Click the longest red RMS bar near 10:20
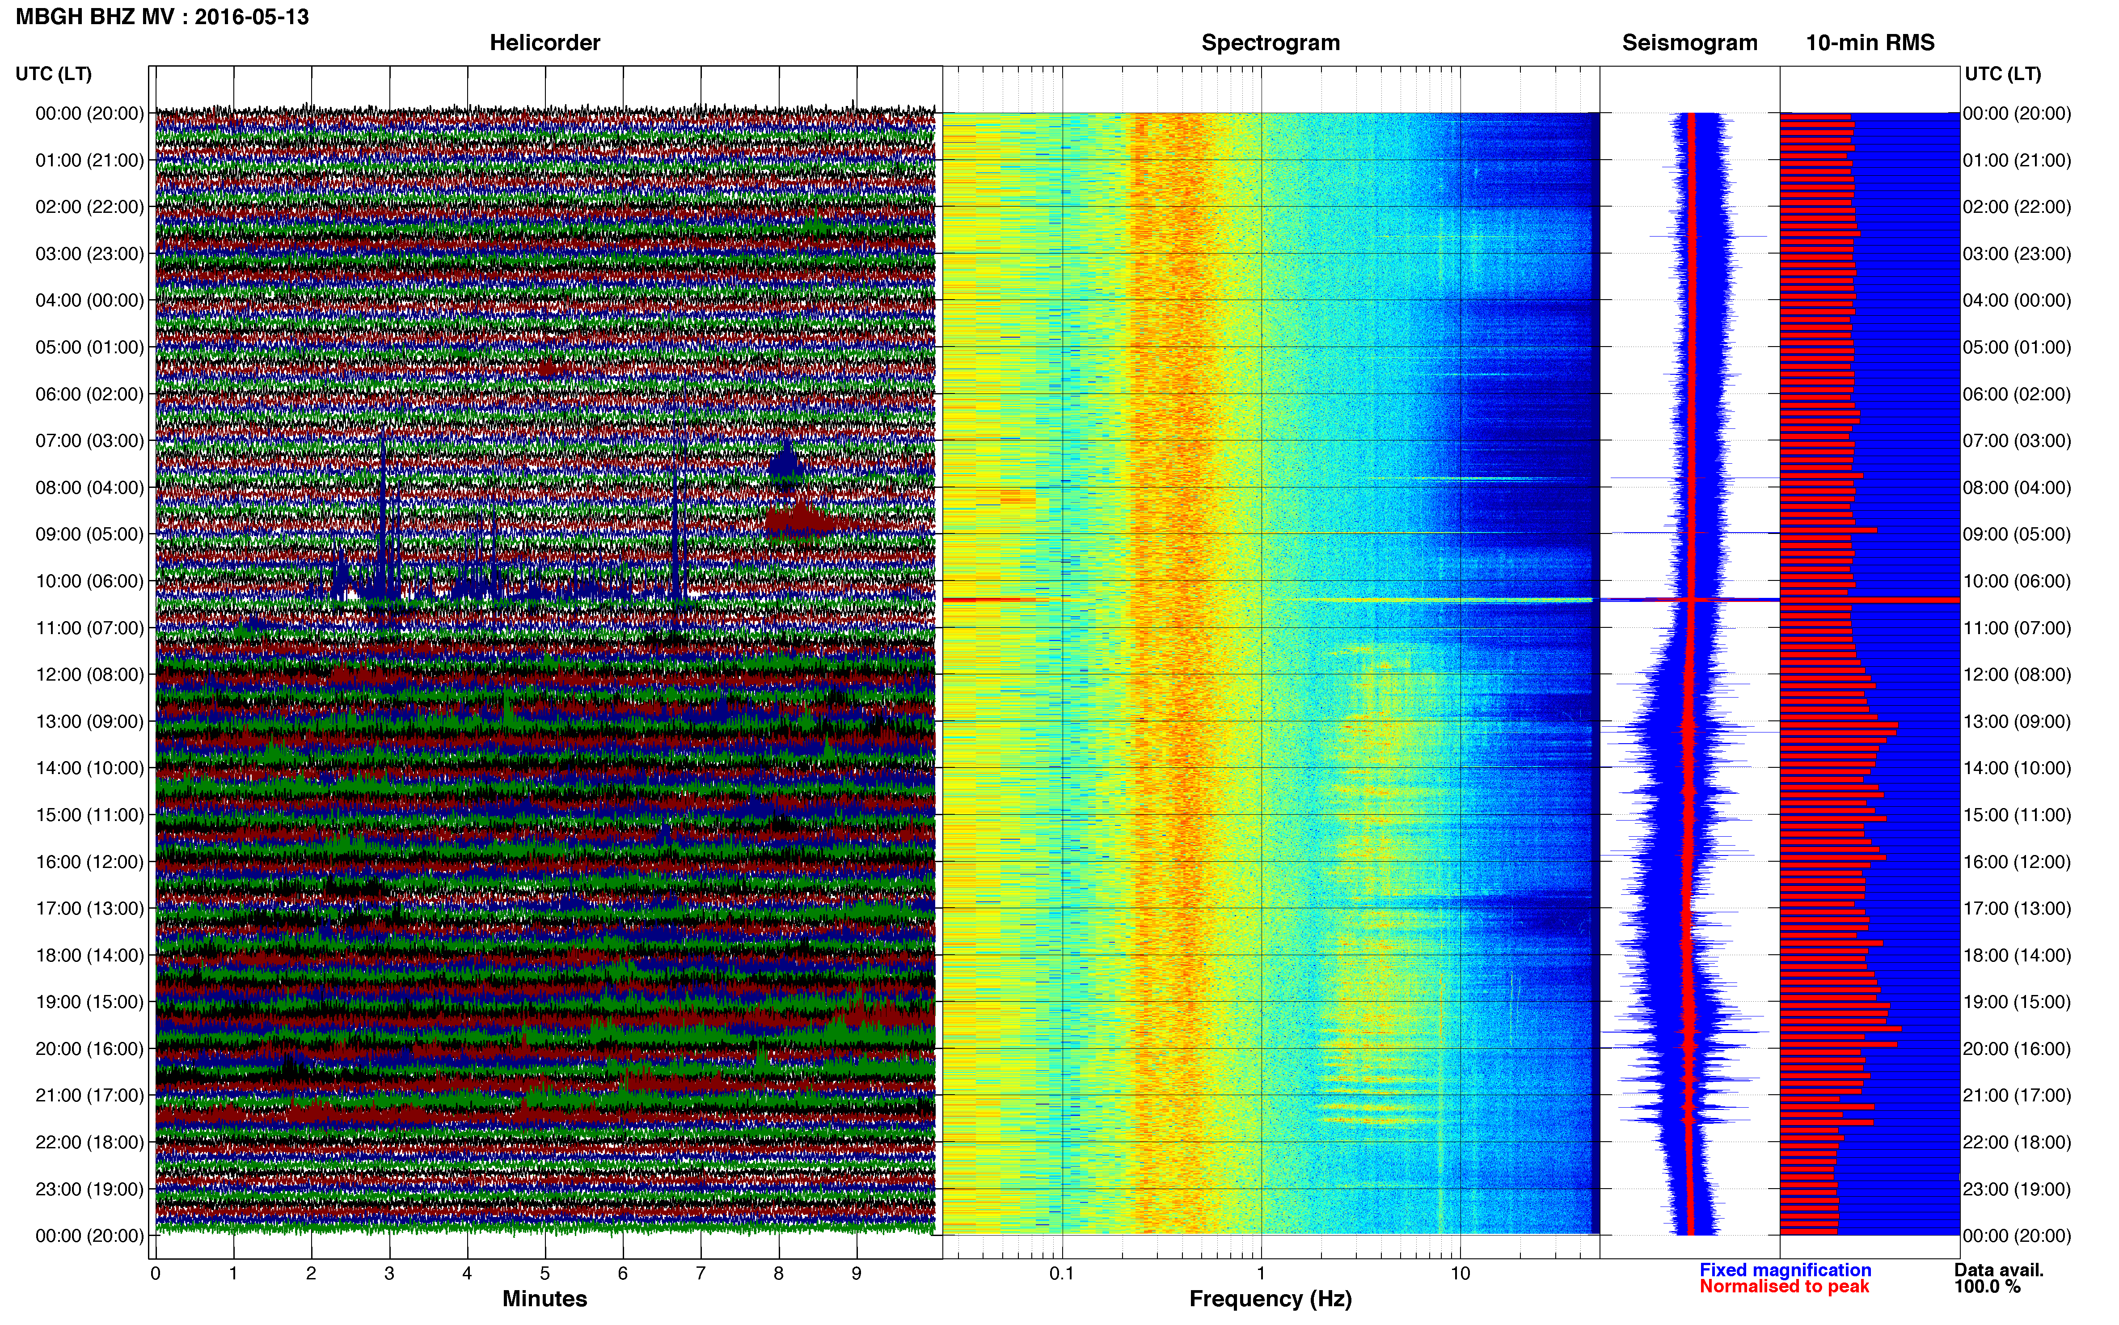The width and height of the screenshot is (2119, 1325). click(x=1870, y=600)
